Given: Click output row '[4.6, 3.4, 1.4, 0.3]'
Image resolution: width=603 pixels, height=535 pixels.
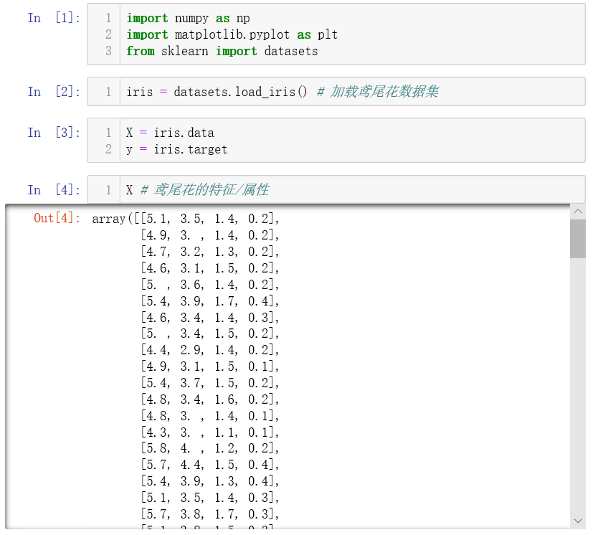Looking at the screenshot, I should pos(209,318).
